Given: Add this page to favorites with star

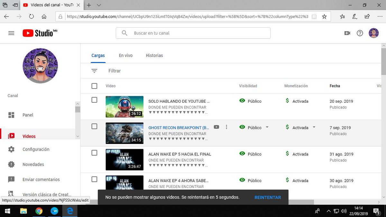Looking at the screenshot, I should point(324,16).
